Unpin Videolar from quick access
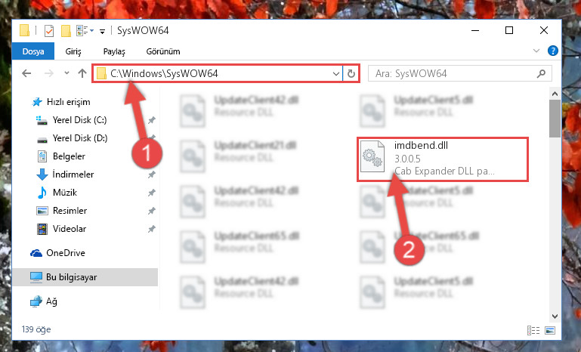Screen dimensions: 581x352 tap(152, 229)
